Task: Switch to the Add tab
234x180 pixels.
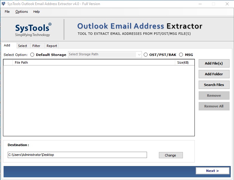Action: tap(9, 45)
